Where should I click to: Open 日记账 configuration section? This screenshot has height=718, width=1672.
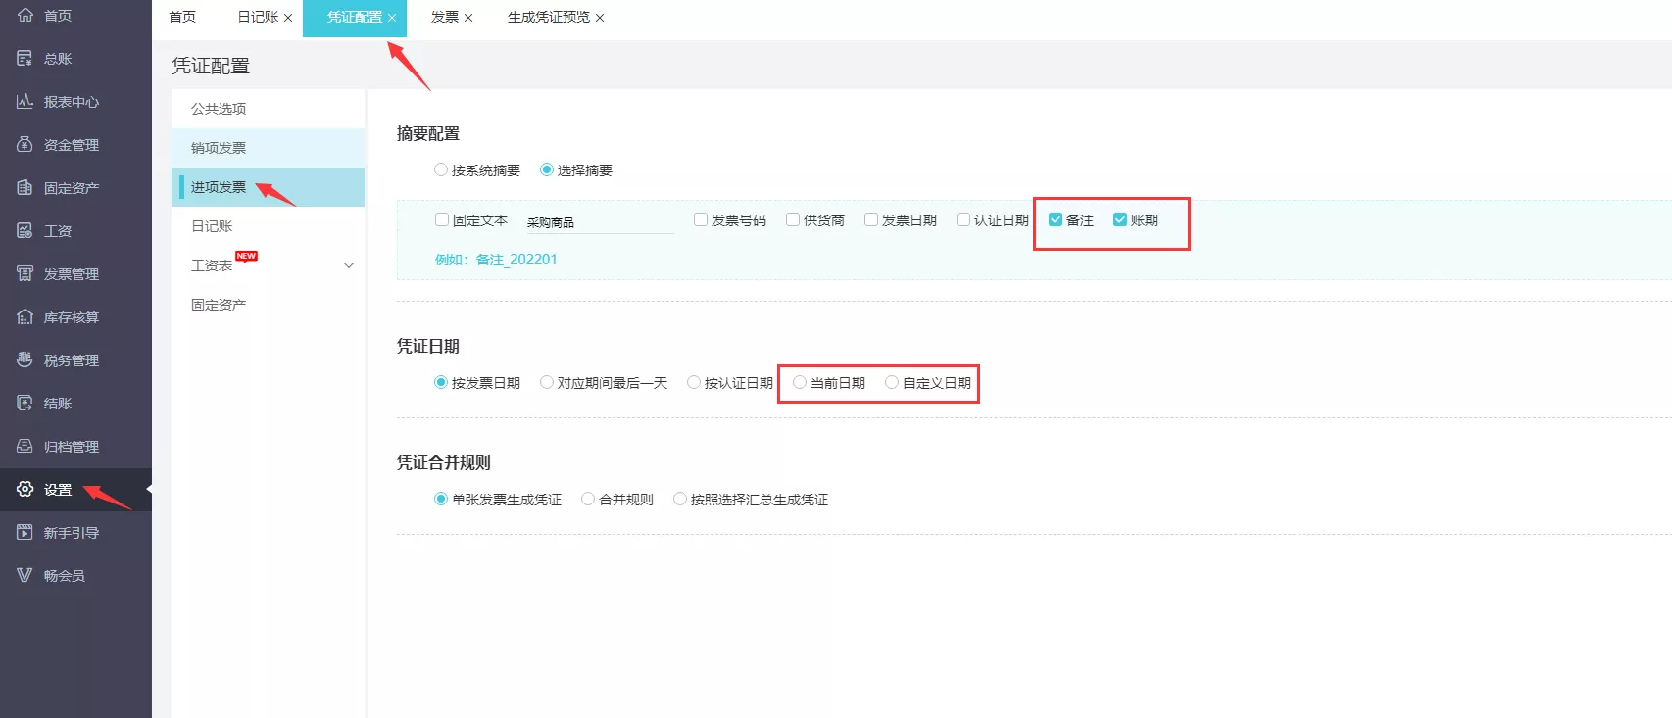(269, 226)
